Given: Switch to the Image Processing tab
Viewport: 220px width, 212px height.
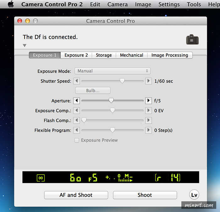Looking at the screenshot, I should [170, 55].
